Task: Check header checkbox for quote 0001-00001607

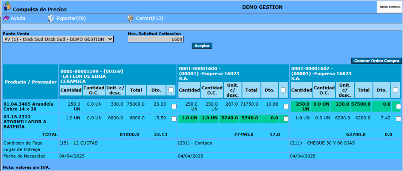Action: coord(395,90)
